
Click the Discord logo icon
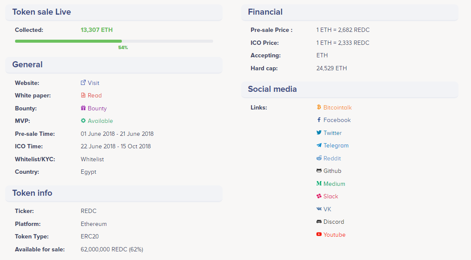[319, 222]
